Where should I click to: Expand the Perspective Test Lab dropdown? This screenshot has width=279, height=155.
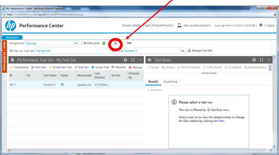click(x=76, y=43)
